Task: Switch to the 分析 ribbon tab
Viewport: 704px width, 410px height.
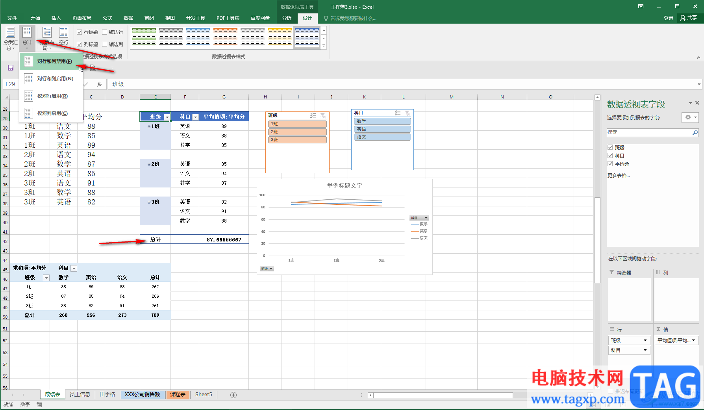Action: click(x=287, y=18)
